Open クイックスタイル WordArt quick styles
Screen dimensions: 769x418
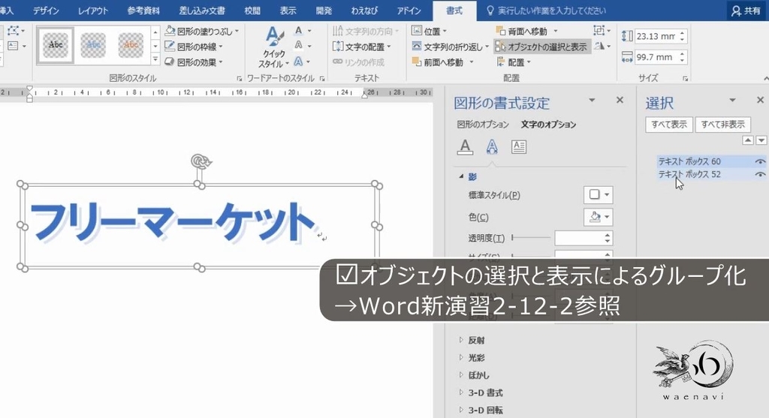click(273, 47)
